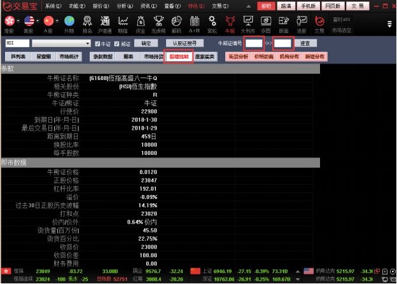Switch to the 条款数据 tab
Image resolution: width=397 pixels, height=284 pixels.
pyautogui.click(x=102, y=57)
